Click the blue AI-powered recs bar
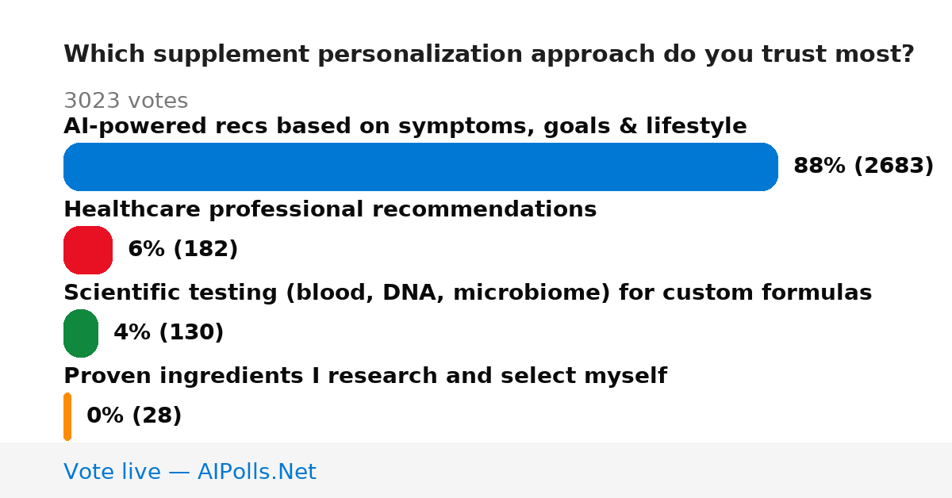Image resolution: width=952 pixels, height=498 pixels. pos(420,167)
